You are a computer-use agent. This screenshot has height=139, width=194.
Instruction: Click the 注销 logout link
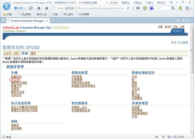coord(182,27)
